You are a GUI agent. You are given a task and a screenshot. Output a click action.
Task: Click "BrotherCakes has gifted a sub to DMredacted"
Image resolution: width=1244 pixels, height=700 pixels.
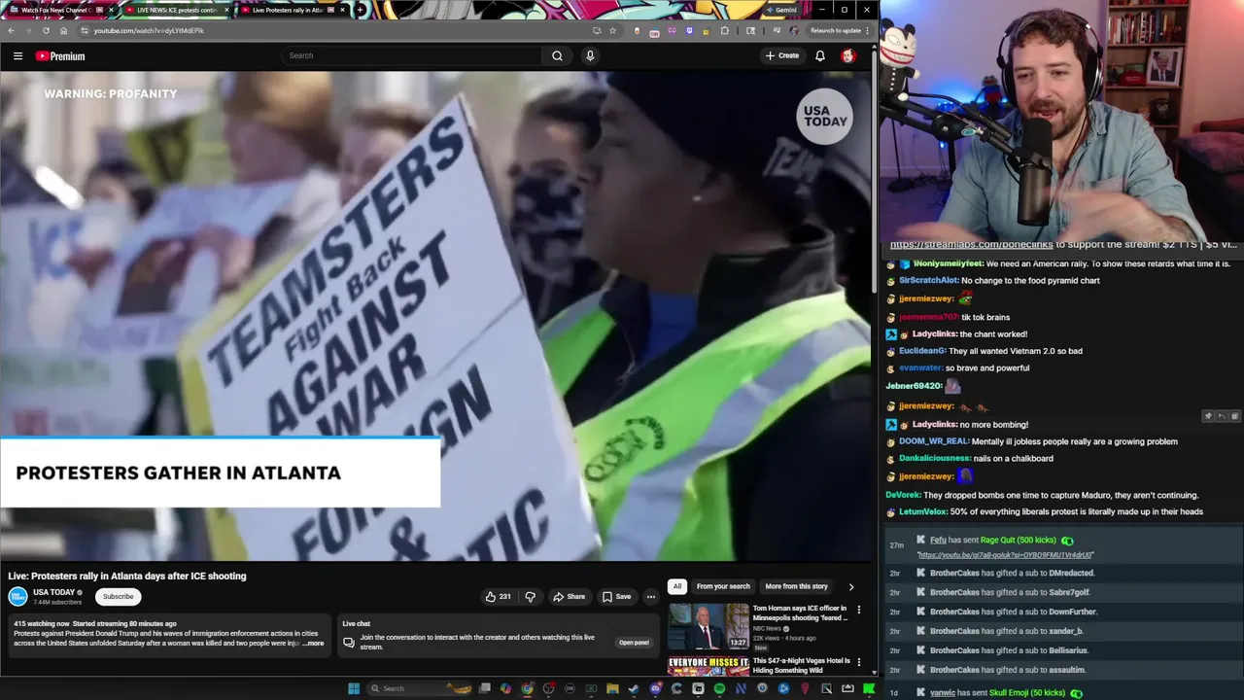(1012, 573)
